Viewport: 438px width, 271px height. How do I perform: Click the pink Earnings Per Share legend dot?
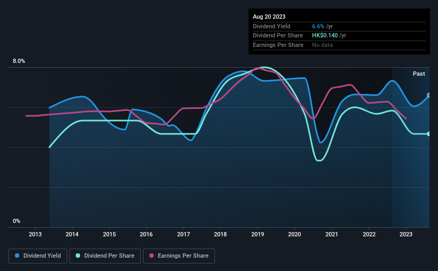click(x=152, y=256)
